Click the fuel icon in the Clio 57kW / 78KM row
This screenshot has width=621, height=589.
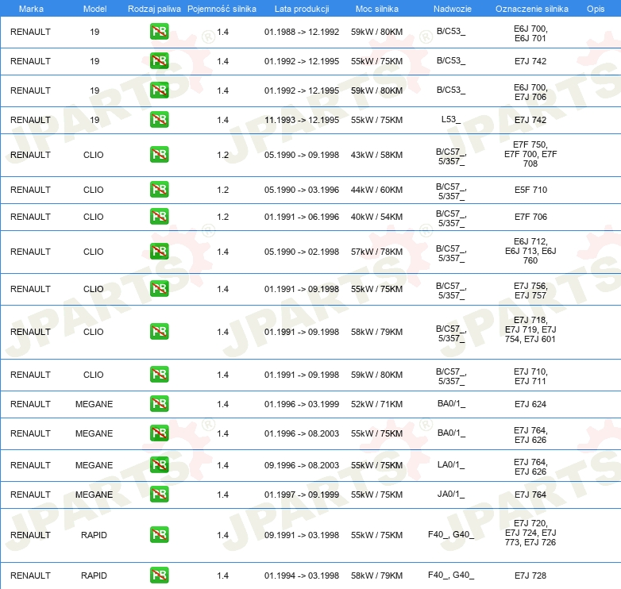click(x=159, y=252)
